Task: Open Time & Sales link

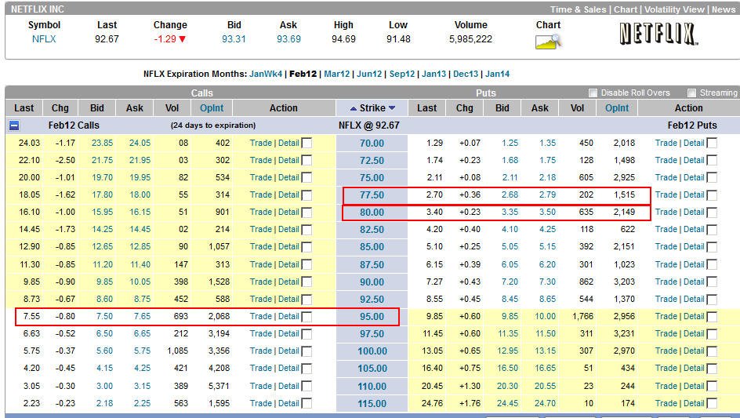Action: (579, 9)
